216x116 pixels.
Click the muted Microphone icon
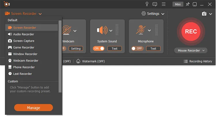141,30
